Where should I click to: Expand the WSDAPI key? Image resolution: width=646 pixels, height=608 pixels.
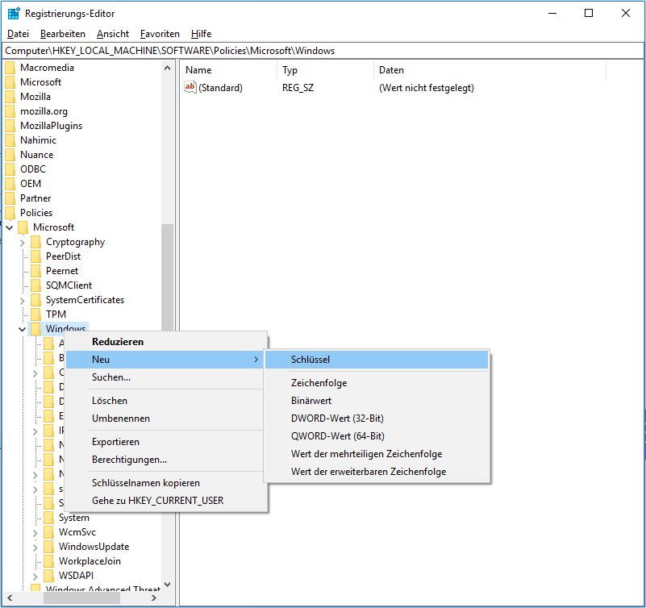(35, 577)
